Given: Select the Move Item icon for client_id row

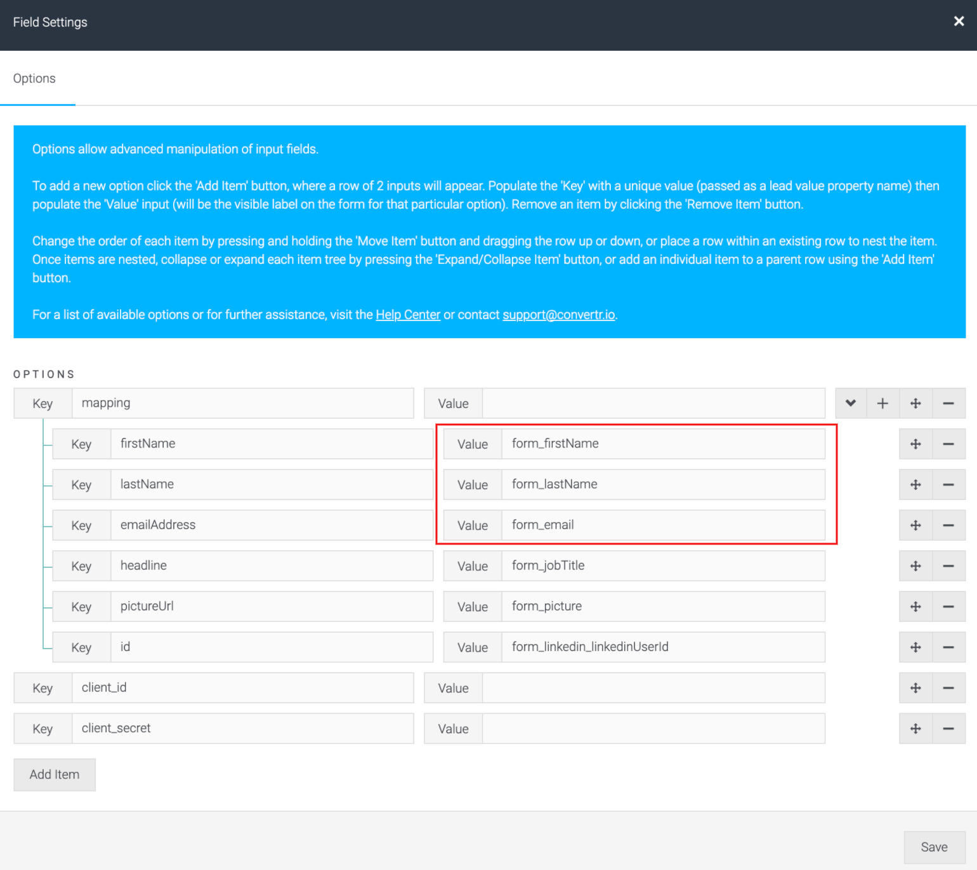Looking at the screenshot, I should coord(915,688).
